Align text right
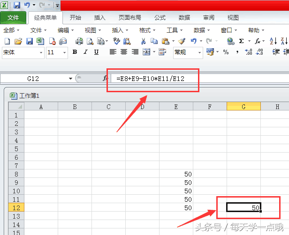The image size is (289, 235). pos(135,52)
